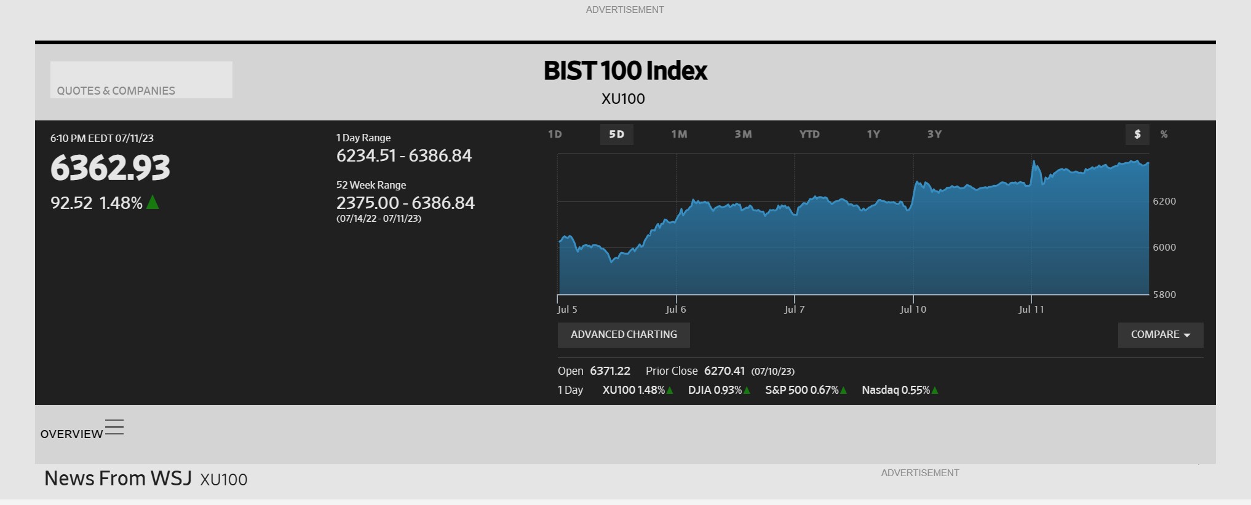This screenshot has width=1251, height=505.
Task: Open the Overview section menu
Action: pyautogui.click(x=71, y=434)
